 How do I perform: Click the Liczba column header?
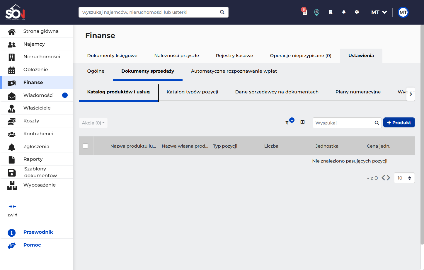(x=271, y=146)
